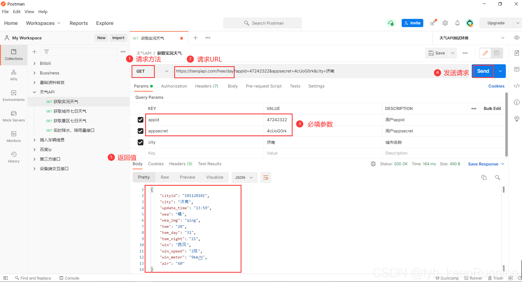522x282 pixels.
Task: Uncheck the city parameter checkbox
Action: [x=141, y=142]
